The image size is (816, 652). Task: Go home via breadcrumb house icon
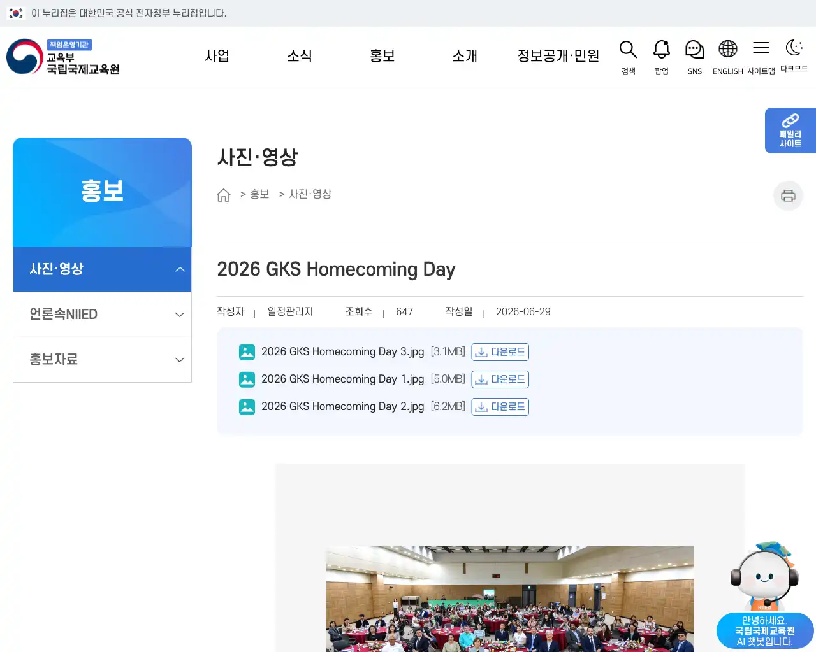pyautogui.click(x=224, y=195)
